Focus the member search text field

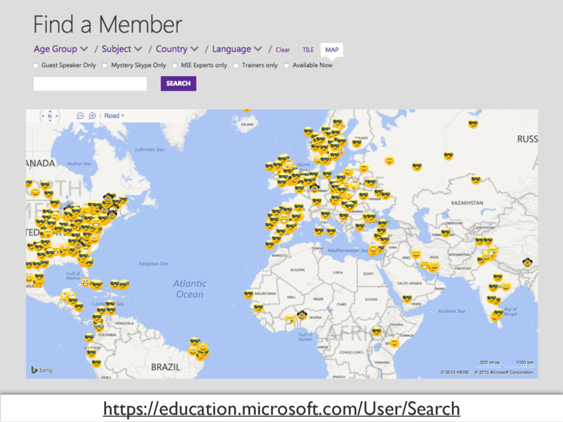90,84
